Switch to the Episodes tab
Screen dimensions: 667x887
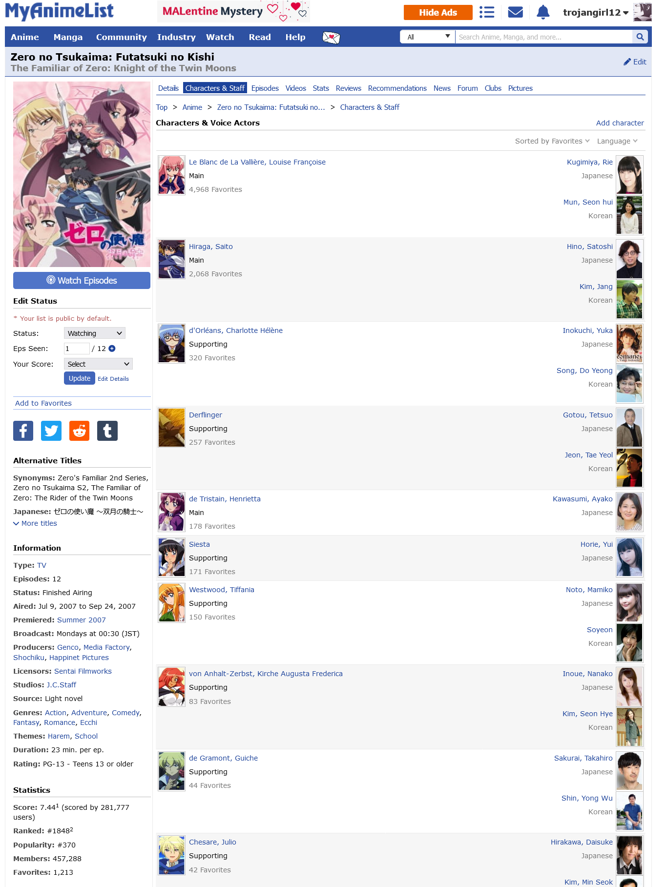(265, 88)
